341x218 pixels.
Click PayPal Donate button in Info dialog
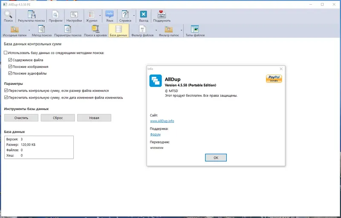point(274,78)
